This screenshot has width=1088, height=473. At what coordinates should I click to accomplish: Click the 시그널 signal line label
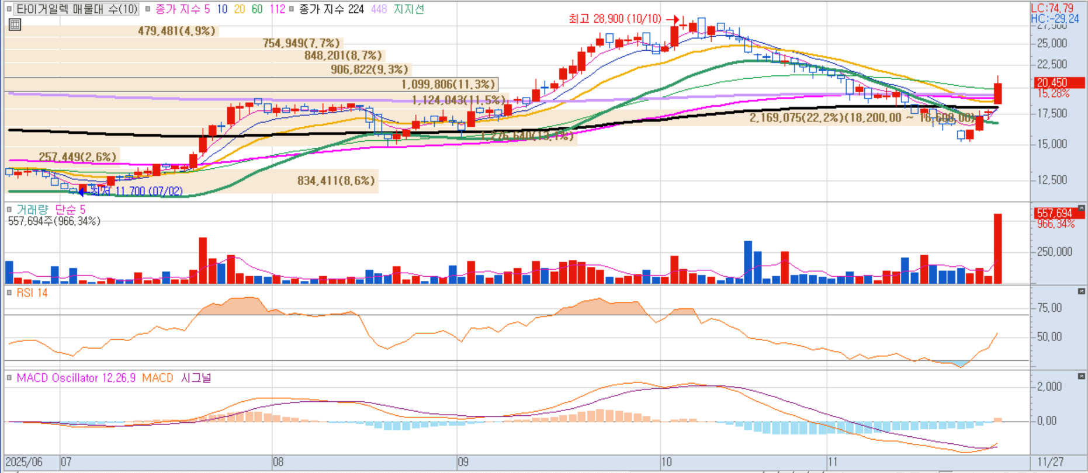[x=196, y=378]
